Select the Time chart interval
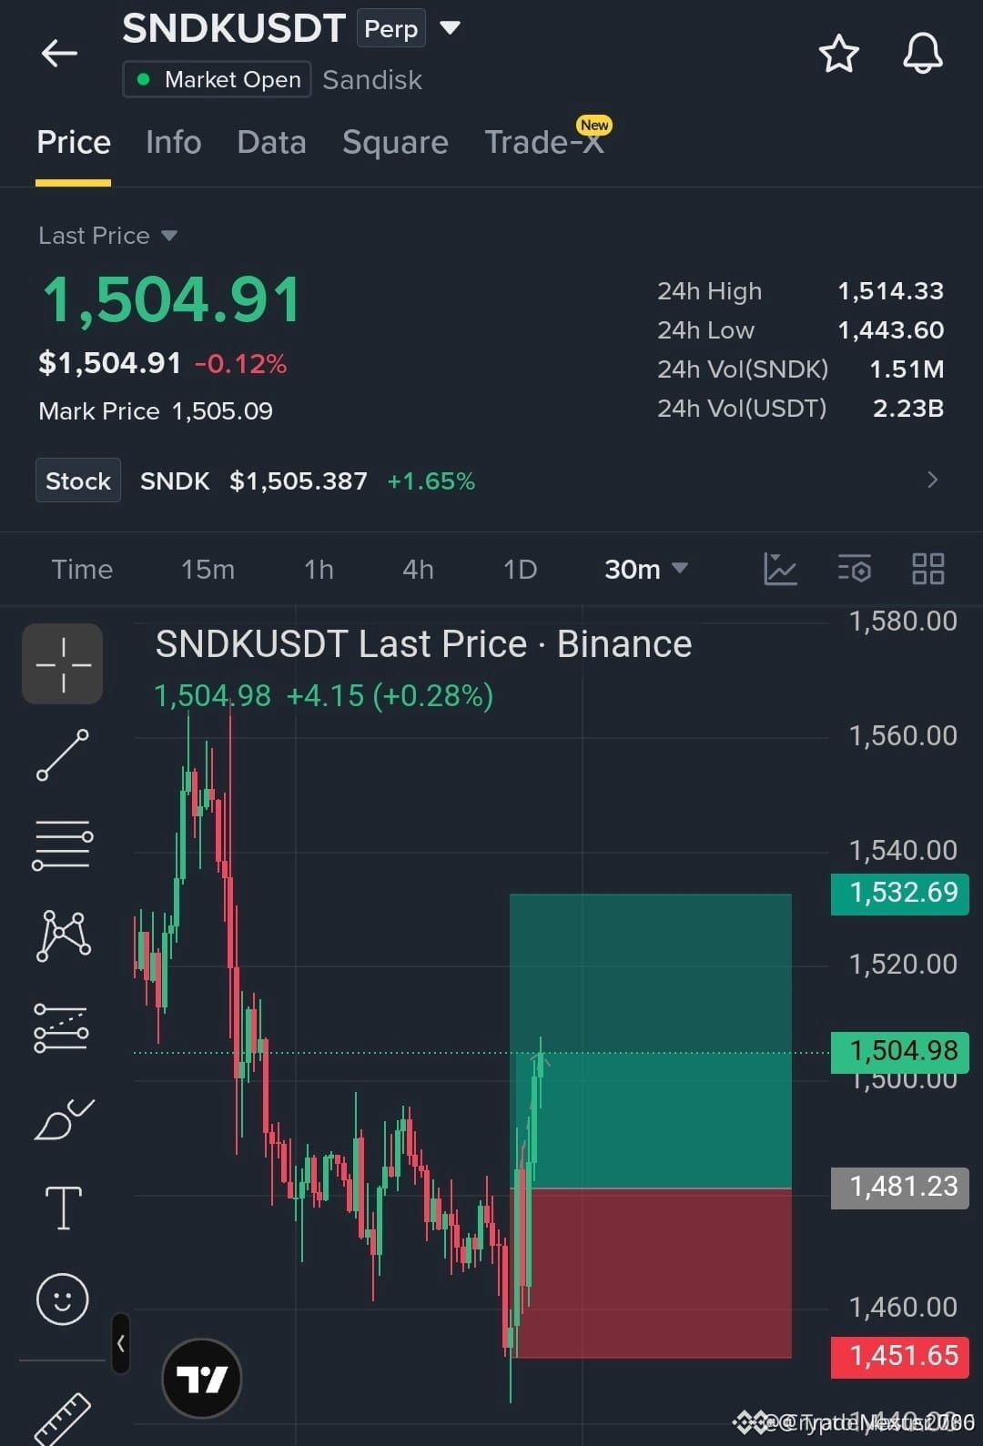 (82, 570)
